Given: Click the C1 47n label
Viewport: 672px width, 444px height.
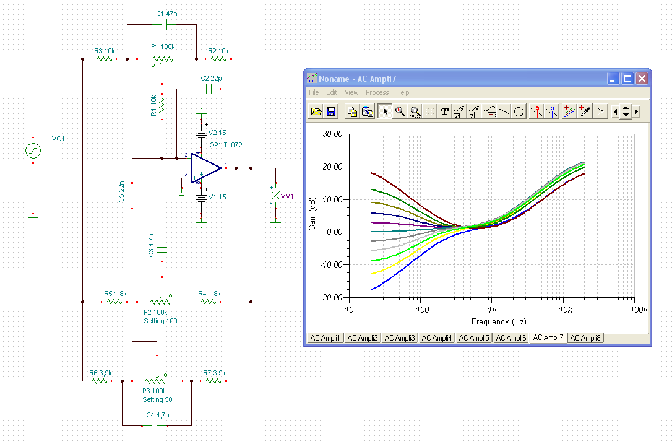Looking at the screenshot, I should 166,14.
